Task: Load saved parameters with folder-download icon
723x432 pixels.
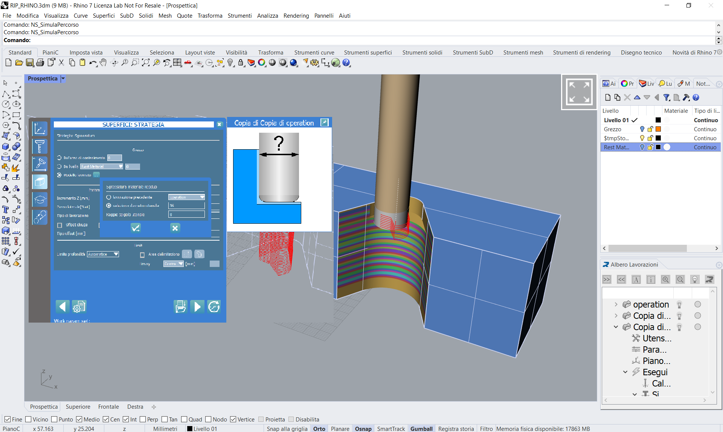Action: pos(181,306)
